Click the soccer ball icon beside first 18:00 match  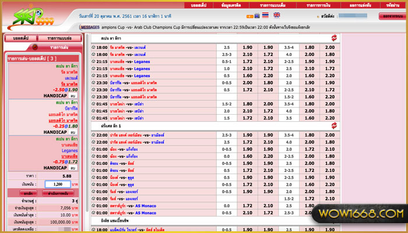[x=94, y=48]
